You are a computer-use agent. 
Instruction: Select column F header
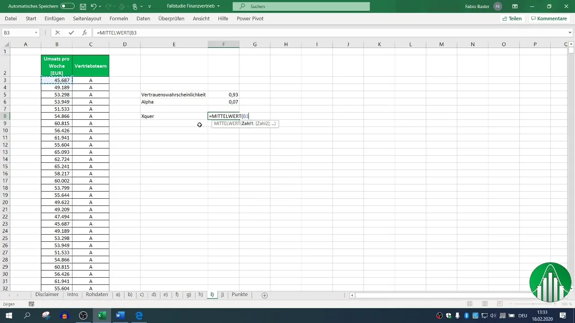click(x=223, y=44)
